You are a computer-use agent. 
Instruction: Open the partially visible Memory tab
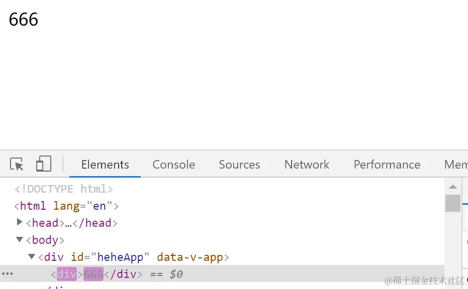click(456, 165)
